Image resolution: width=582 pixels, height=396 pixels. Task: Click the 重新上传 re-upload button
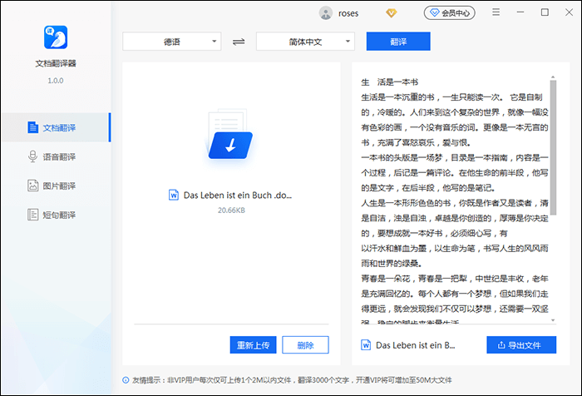(x=253, y=345)
